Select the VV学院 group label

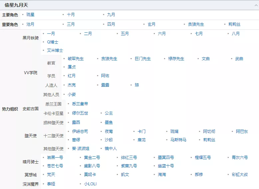click(31, 73)
